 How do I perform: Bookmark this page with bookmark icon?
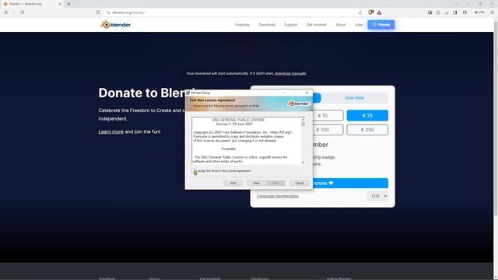click(x=98, y=12)
